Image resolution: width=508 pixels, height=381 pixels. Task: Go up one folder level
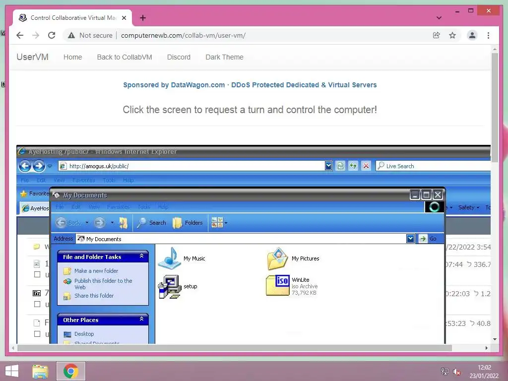pos(123,223)
